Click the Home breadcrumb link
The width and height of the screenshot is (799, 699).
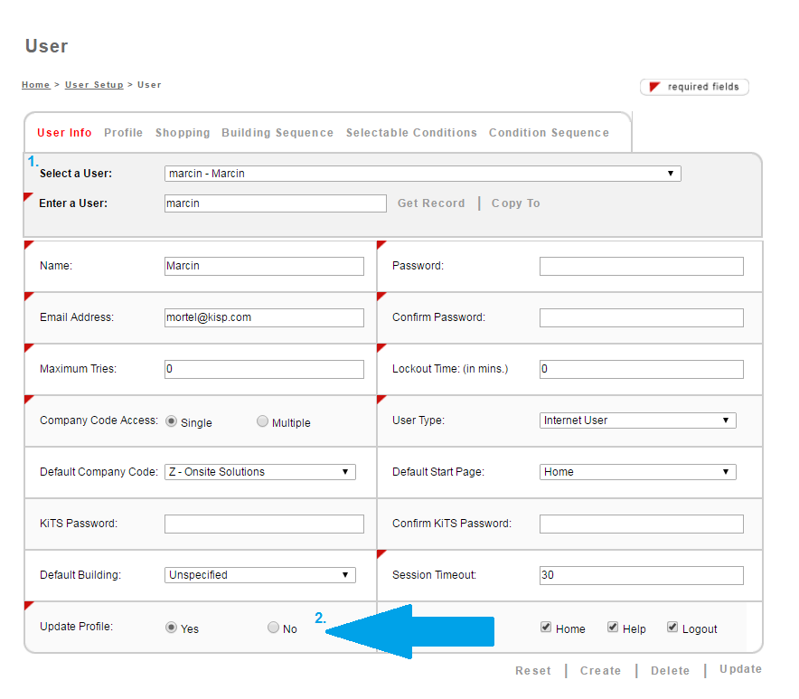[x=35, y=85]
